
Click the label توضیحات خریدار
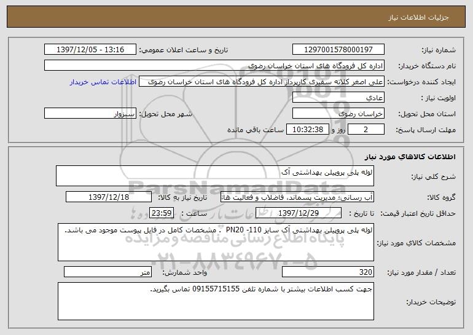[x=431, y=302]
